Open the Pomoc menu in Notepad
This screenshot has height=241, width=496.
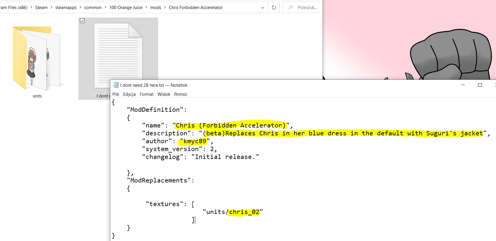[x=181, y=94]
